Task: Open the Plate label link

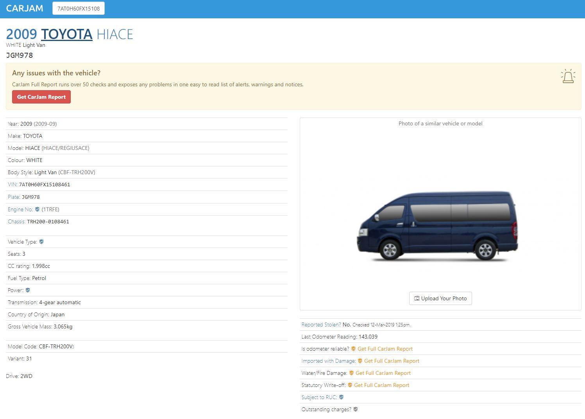Action: (x=14, y=197)
